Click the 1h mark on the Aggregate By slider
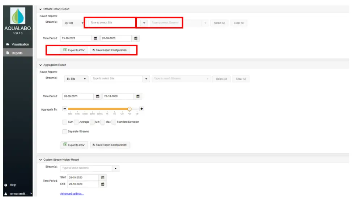Viewport: 352px width, 199px height. point(107,114)
